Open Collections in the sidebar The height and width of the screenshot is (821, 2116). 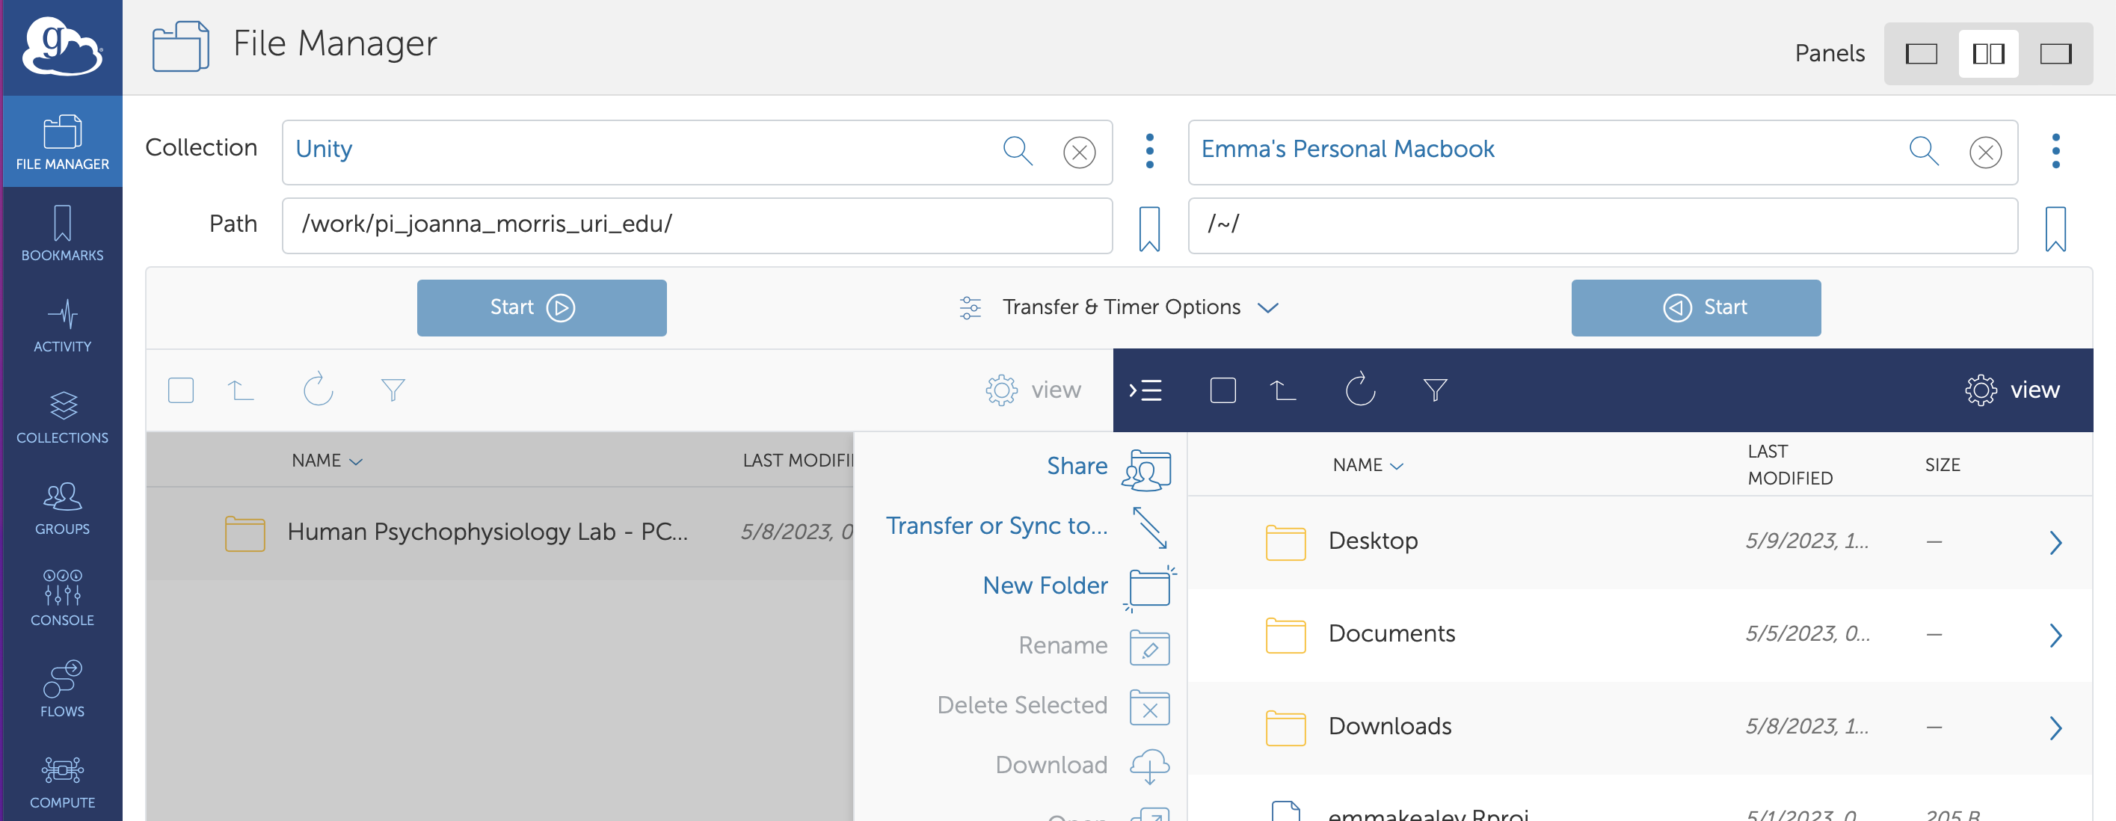(x=62, y=416)
